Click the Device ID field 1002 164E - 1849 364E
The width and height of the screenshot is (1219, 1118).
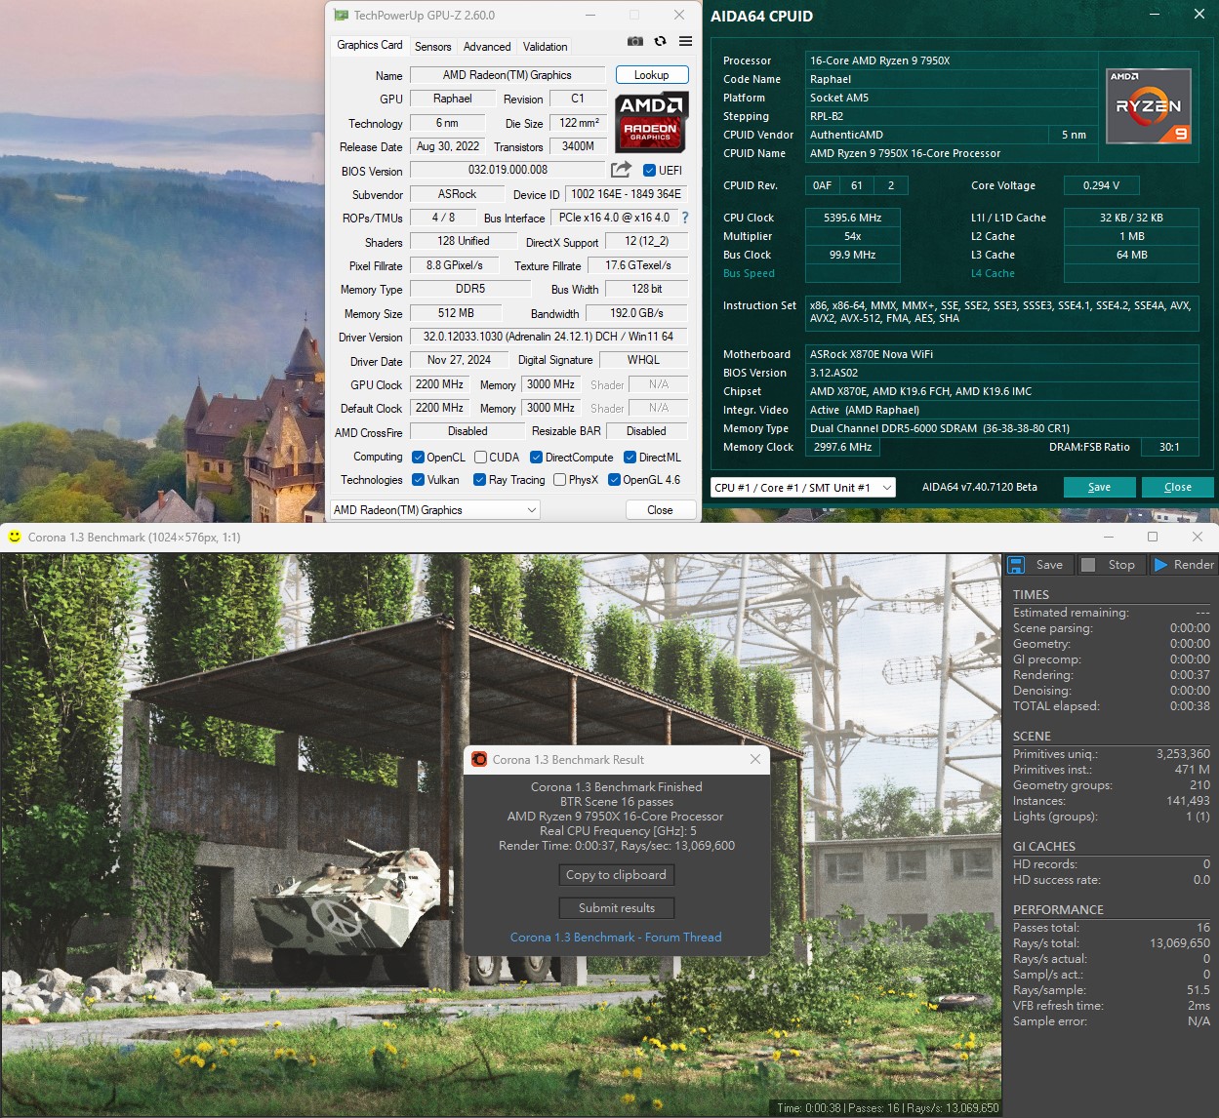(x=626, y=194)
